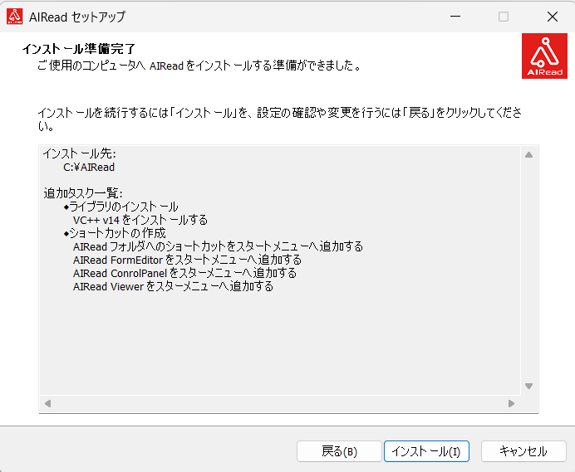Click the right arrow of horizontal scrollbar

coord(511,404)
